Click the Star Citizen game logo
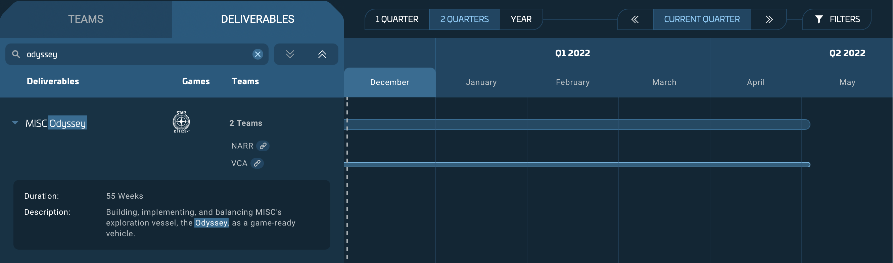Viewport: 893px width, 263px height. [181, 122]
